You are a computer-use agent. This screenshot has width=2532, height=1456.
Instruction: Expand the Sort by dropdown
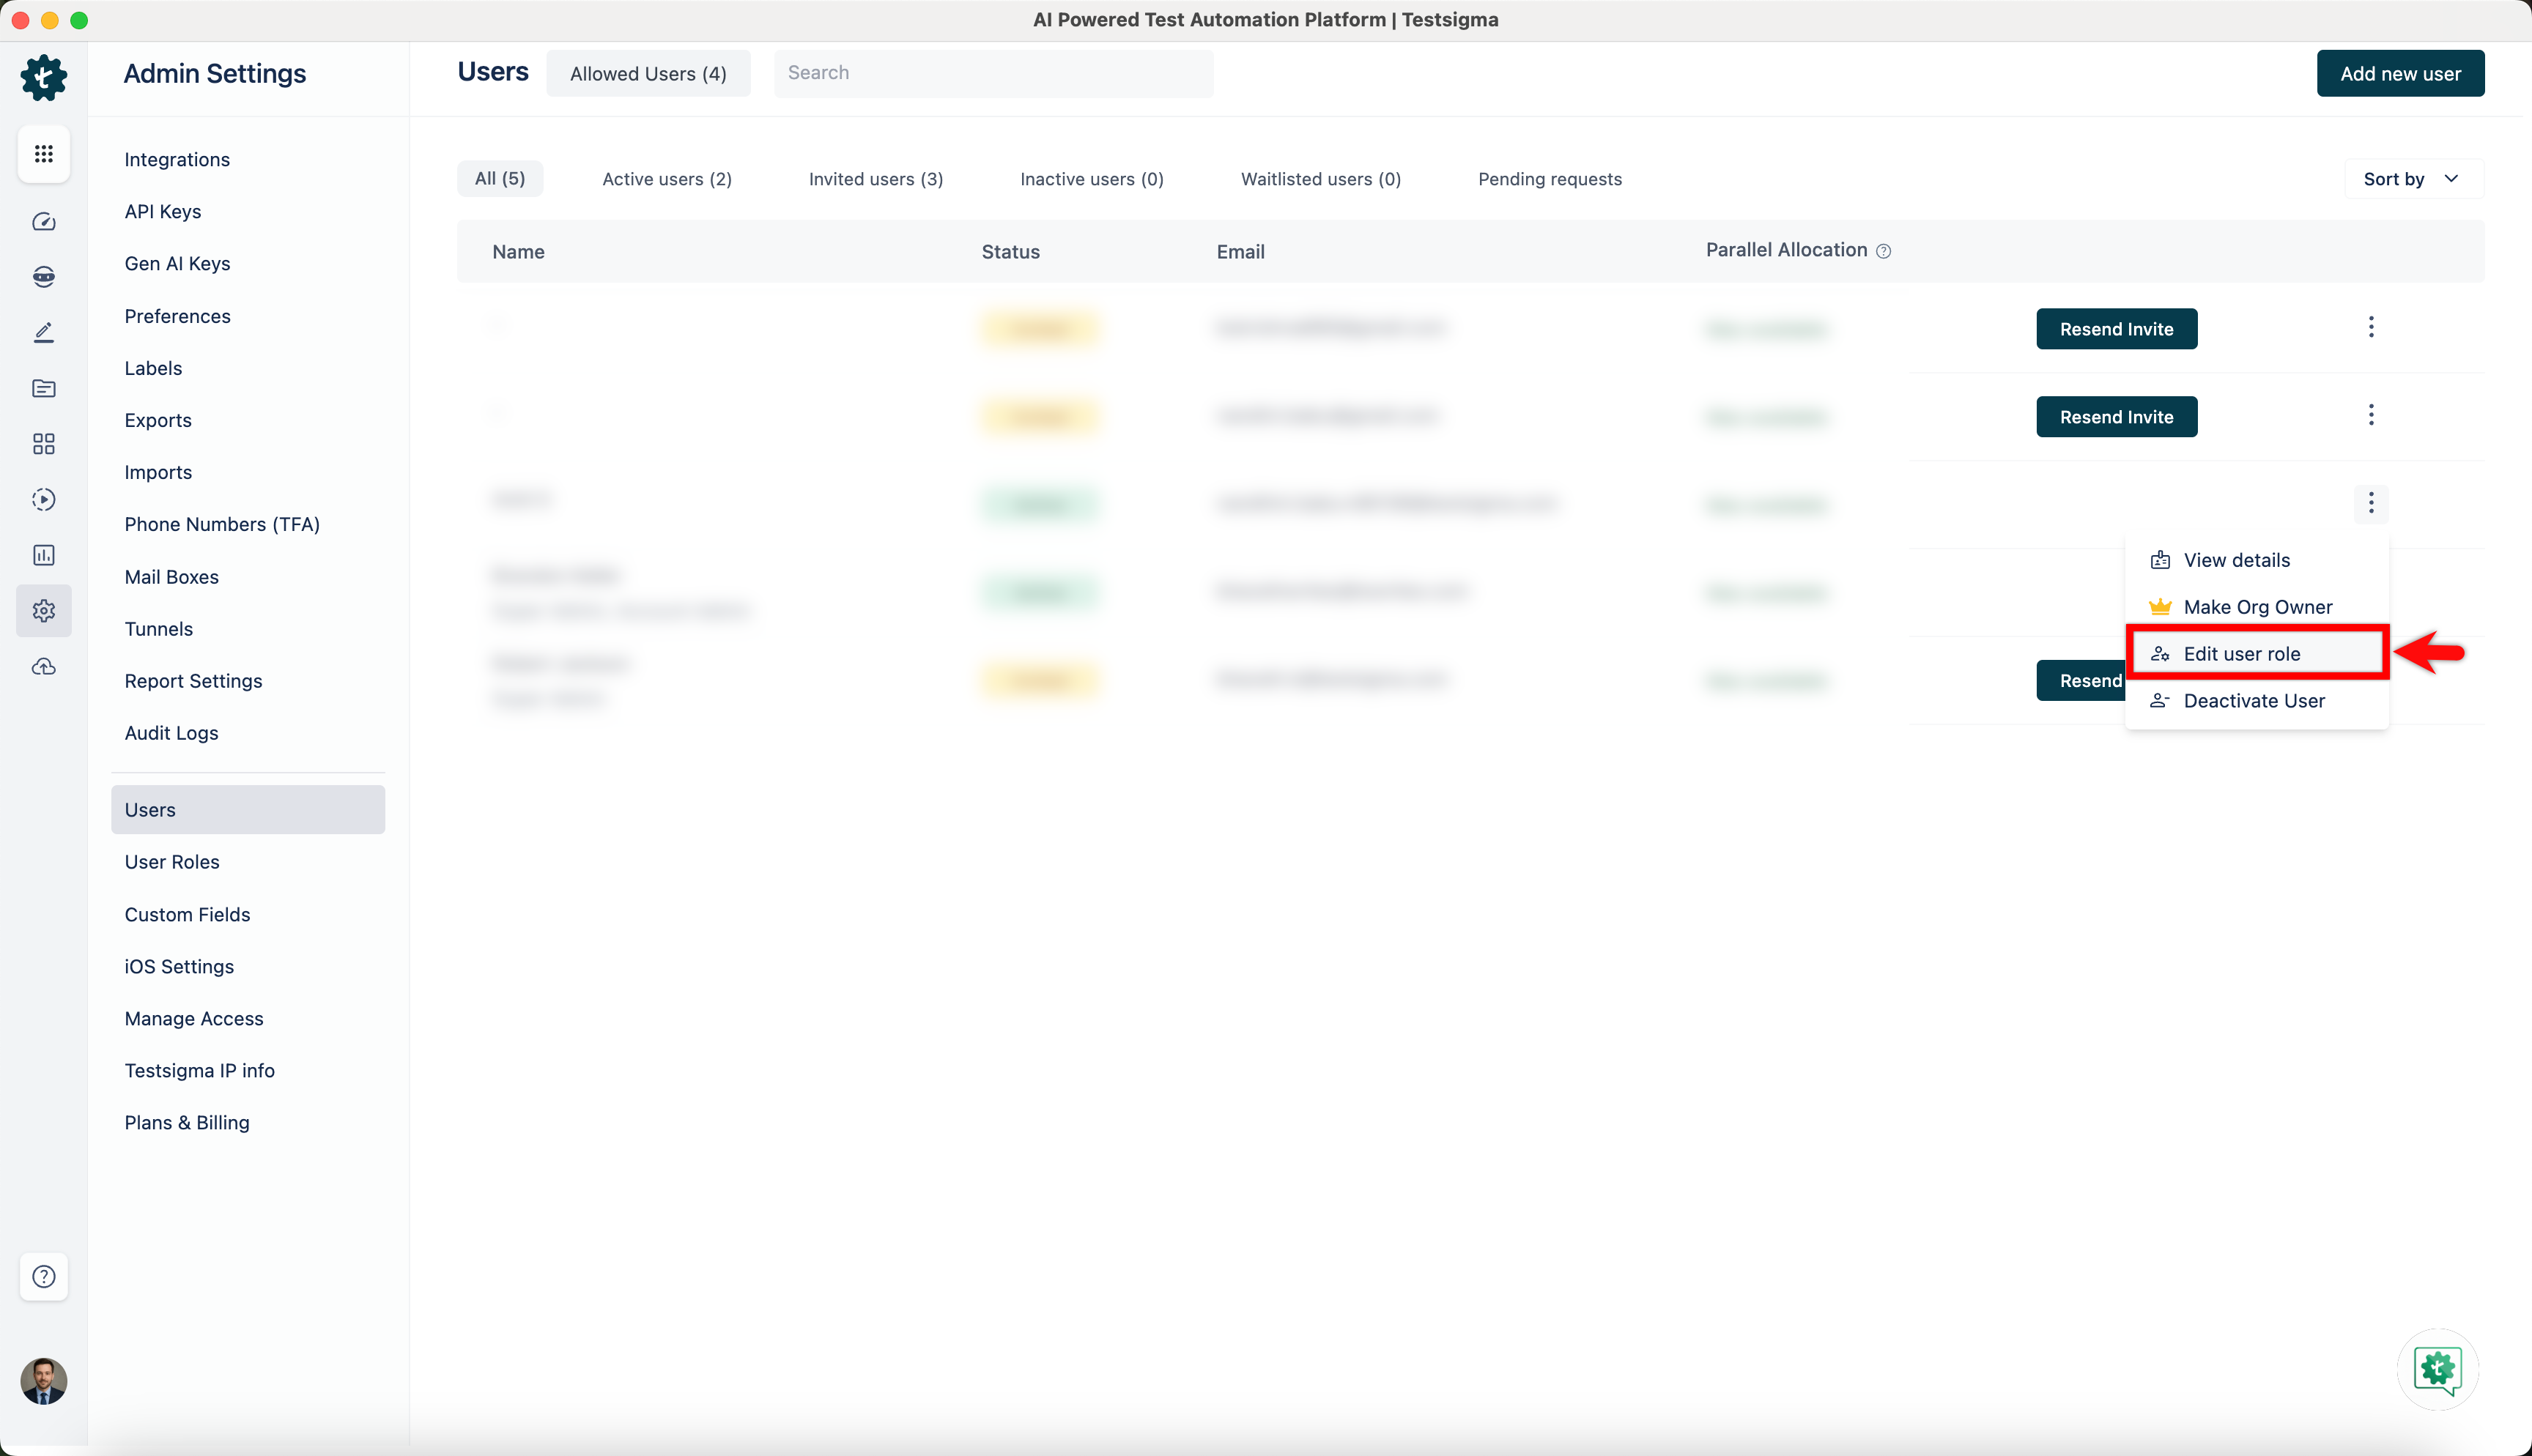[2412, 179]
